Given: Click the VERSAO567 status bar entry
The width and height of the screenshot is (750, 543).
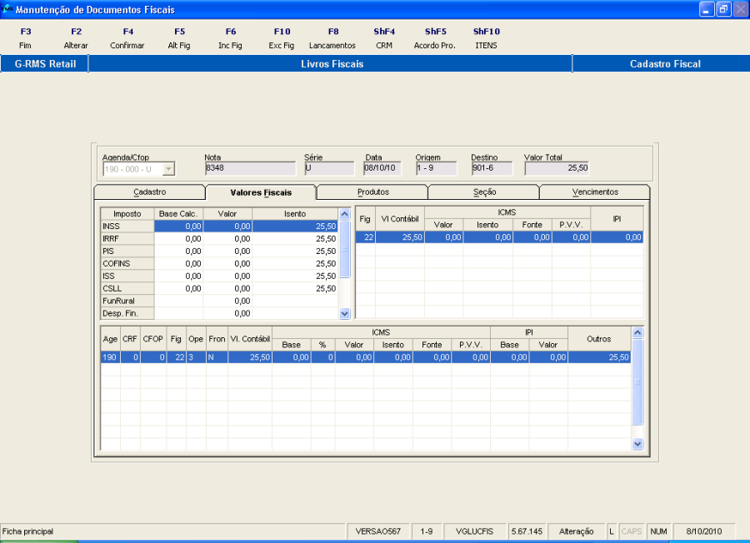Looking at the screenshot, I should coord(377,531).
